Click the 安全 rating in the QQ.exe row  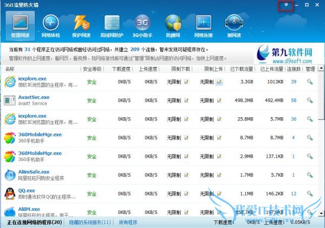tap(92, 194)
